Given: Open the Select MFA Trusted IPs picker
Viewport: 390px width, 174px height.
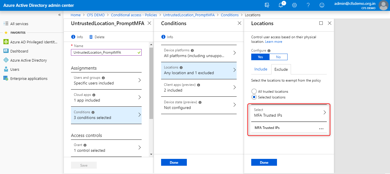Looking at the screenshot, I should (x=289, y=113).
